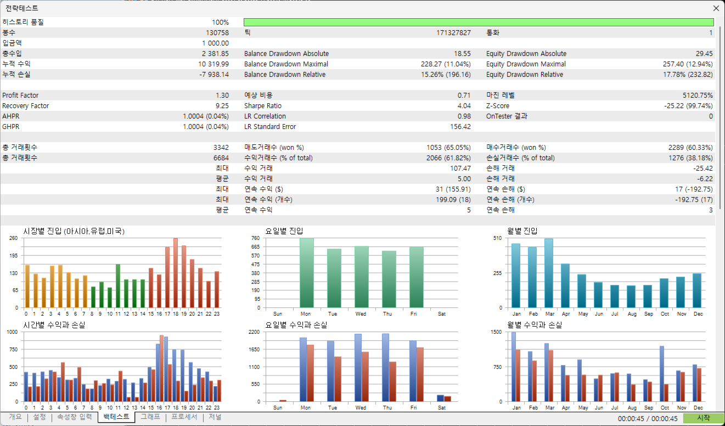Click hour 18 bar in 시장별 진입 chart
This screenshot has height=426, width=725.
click(176, 273)
